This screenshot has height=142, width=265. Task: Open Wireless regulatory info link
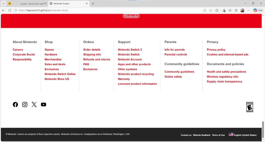point(223,77)
